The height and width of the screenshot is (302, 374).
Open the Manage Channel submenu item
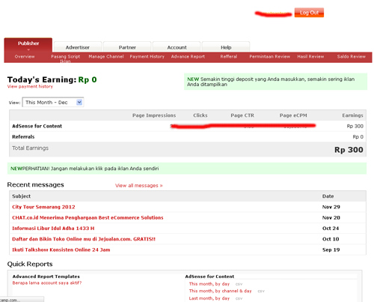click(106, 57)
